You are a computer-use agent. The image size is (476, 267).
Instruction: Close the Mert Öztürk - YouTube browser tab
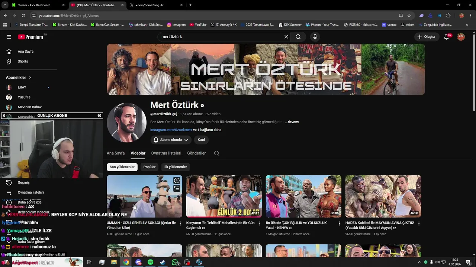pyautogui.click(x=122, y=5)
